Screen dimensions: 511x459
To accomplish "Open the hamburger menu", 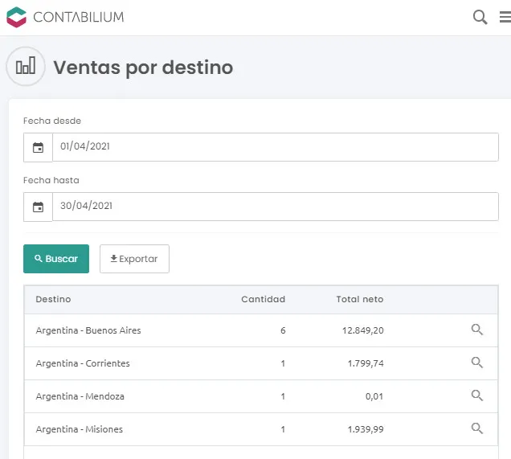I will coord(505,17).
